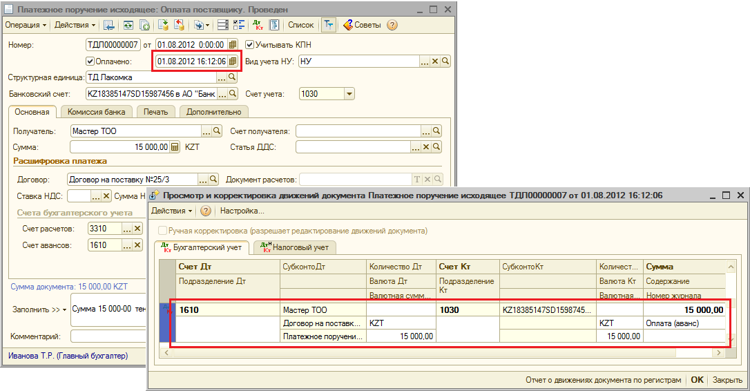Screen dimensions: 750x391
Task: Toggle the Оплачено checkbox
Action: point(90,61)
